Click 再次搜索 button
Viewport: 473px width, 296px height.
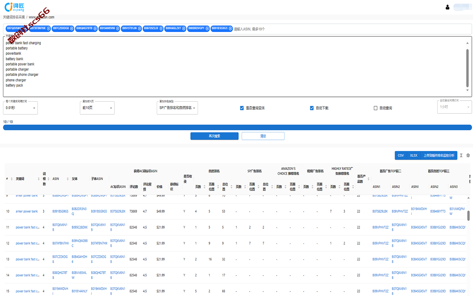214,136
